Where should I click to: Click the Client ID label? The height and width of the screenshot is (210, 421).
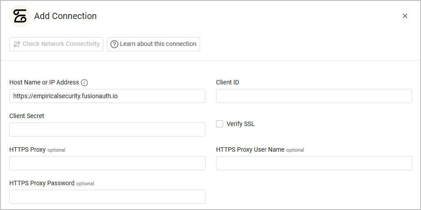tap(228, 82)
